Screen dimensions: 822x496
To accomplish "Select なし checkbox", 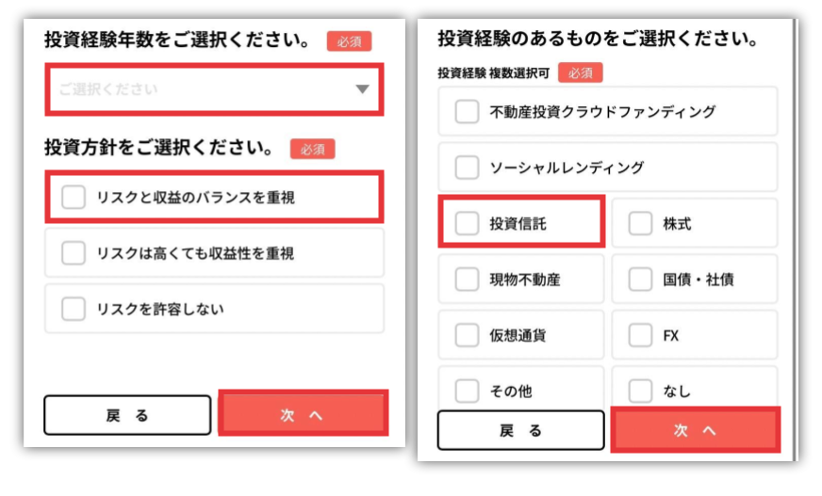I will tap(640, 391).
